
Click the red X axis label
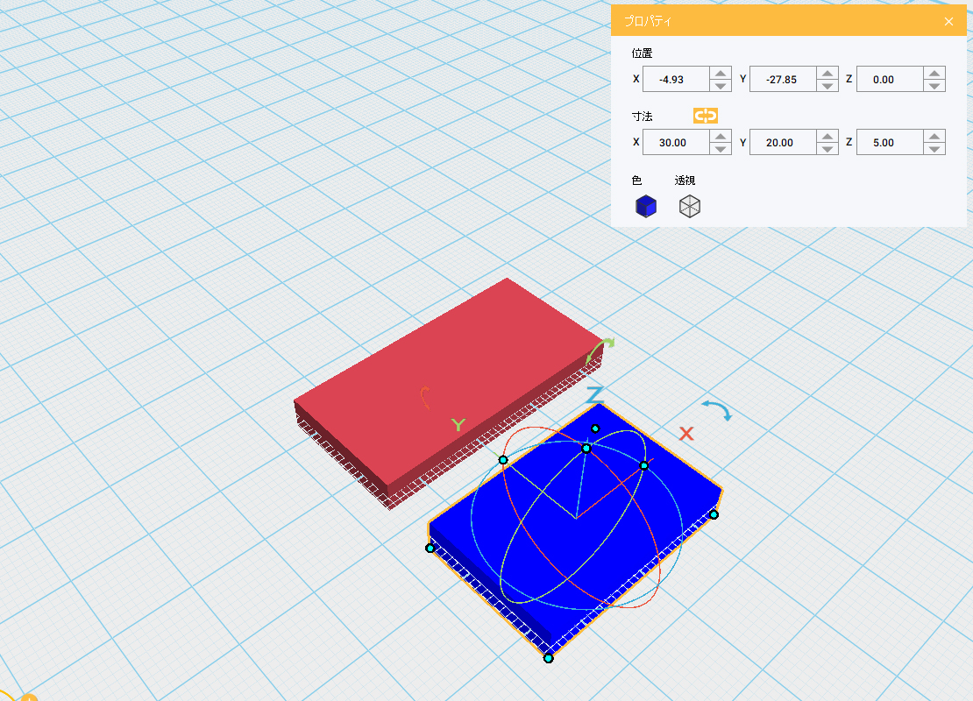[x=686, y=434]
